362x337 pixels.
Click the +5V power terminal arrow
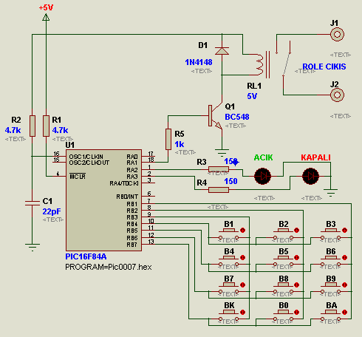[x=46, y=17]
